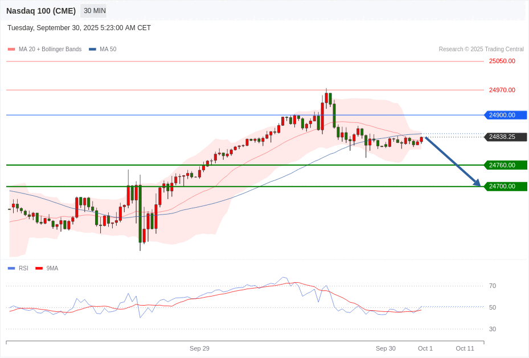529x358 pixels.
Task: Click the Nasdaq 100 (CME) title
Action: click(x=41, y=11)
